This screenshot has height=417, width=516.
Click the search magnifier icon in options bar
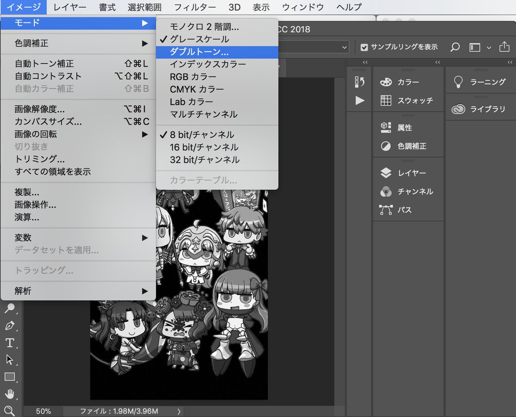[455, 47]
